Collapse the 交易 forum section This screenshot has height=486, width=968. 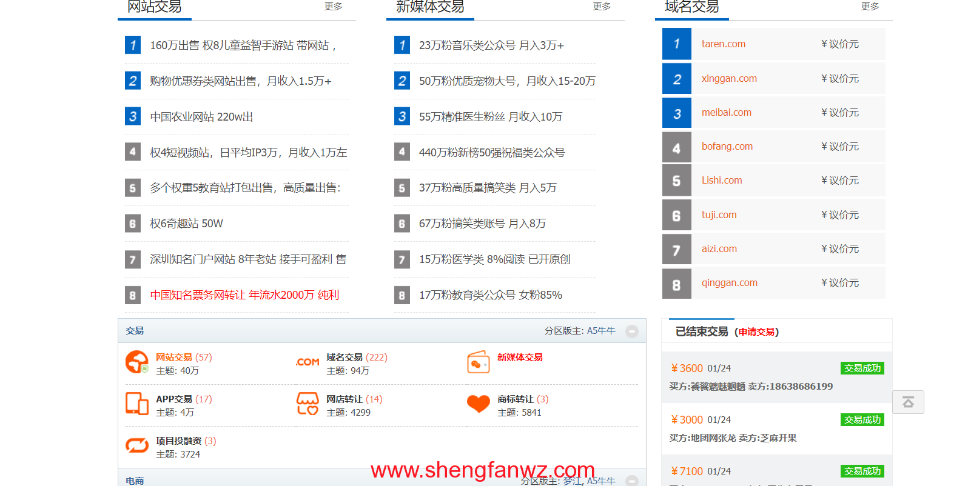(632, 331)
